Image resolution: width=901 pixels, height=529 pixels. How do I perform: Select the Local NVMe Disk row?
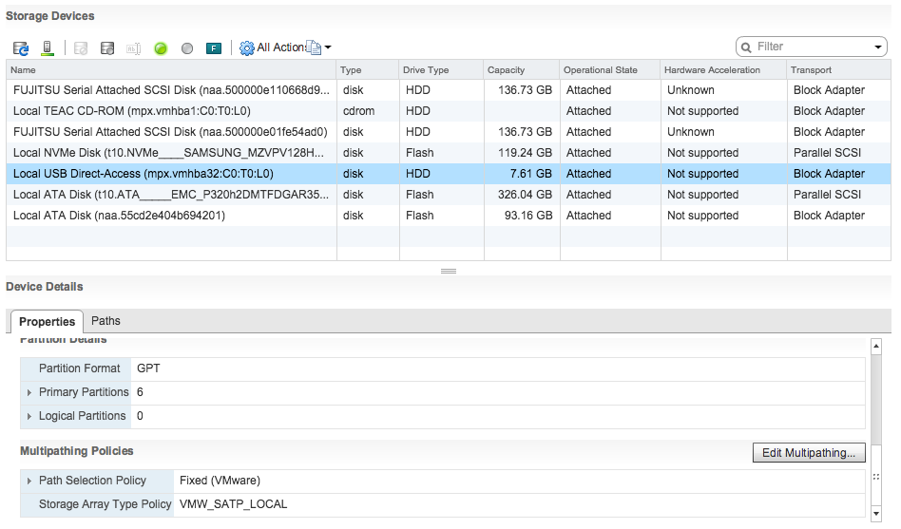(x=169, y=153)
